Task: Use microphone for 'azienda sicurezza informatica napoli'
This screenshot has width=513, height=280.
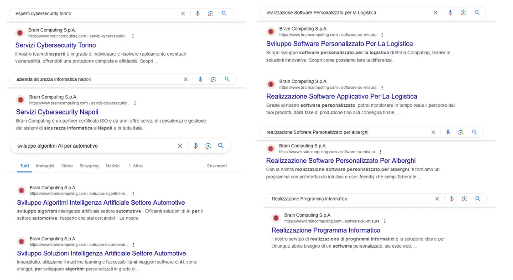Action: (200, 79)
